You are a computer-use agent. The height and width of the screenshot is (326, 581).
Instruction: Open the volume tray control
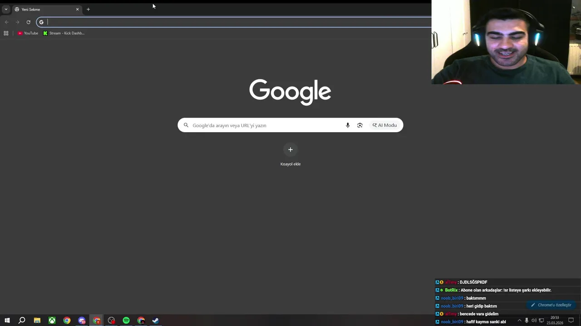pyautogui.click(x=534, y=321)
